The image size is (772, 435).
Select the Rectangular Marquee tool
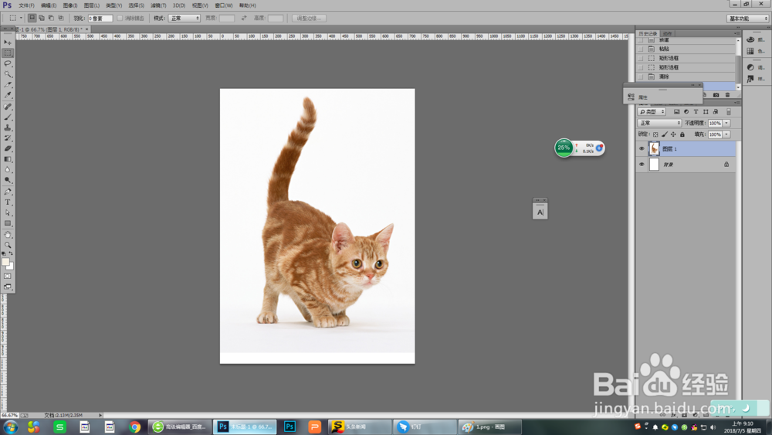tap(8, 53)
